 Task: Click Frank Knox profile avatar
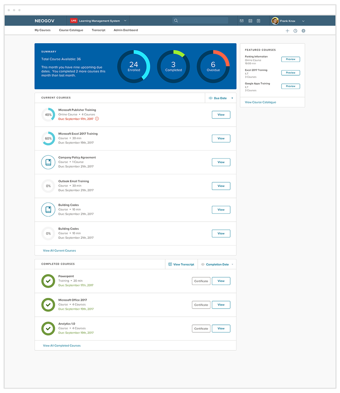click(x=275, y=21)
